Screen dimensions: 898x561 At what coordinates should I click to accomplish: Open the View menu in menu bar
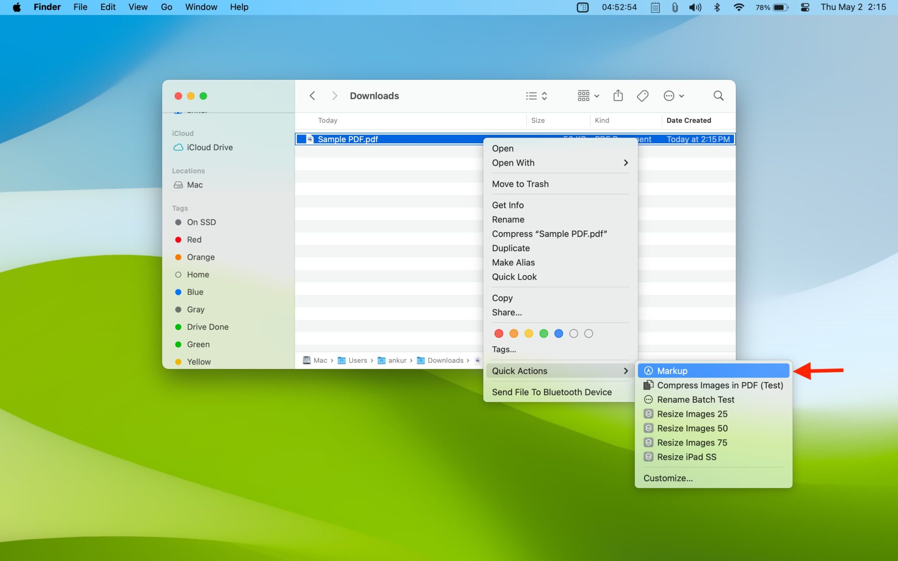tap(138, 7)
